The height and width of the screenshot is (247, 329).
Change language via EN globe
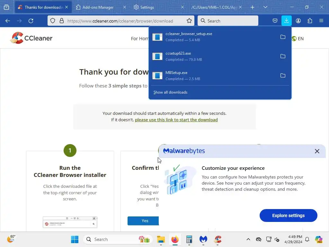[x=298, y=39]
